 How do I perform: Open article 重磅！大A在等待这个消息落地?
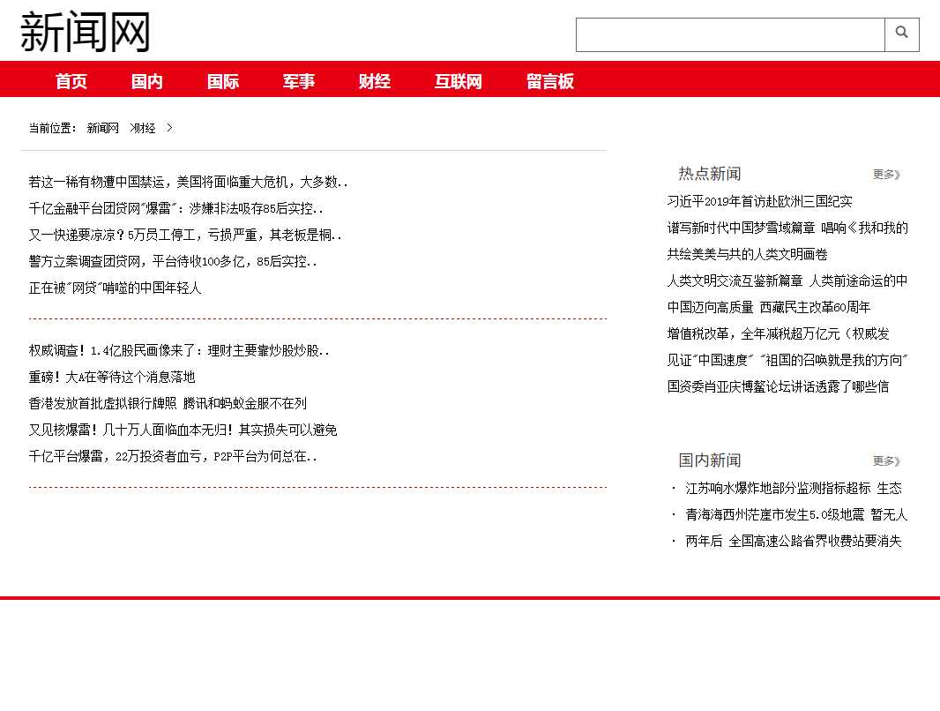pyautogui.click(x=112, y=378)
